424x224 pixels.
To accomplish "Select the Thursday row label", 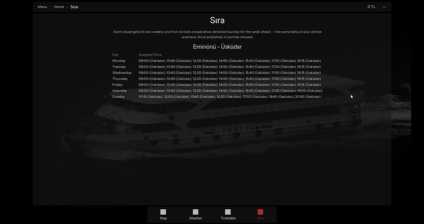I will point(120,79).
